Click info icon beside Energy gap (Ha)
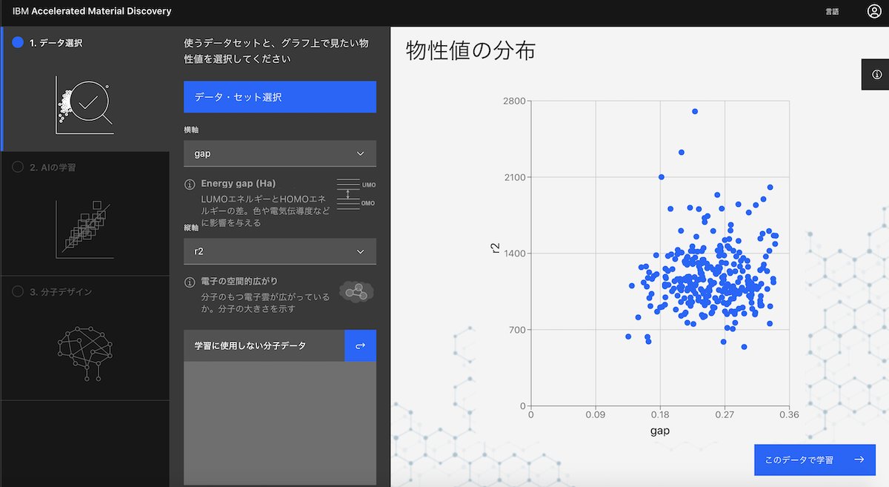The height and width of the screenshot is (487, 889). [x=190, y=184]
